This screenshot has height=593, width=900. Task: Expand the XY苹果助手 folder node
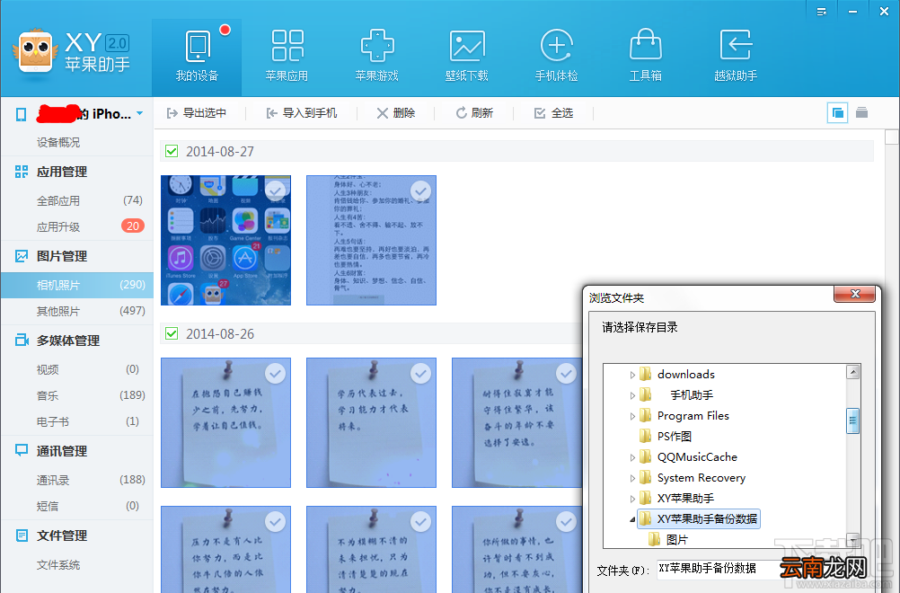click(632, 499)
